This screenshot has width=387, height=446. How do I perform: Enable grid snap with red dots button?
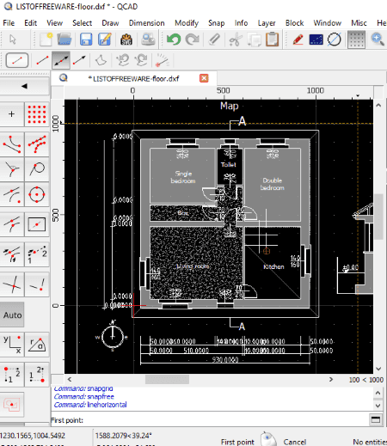point(37,114)
